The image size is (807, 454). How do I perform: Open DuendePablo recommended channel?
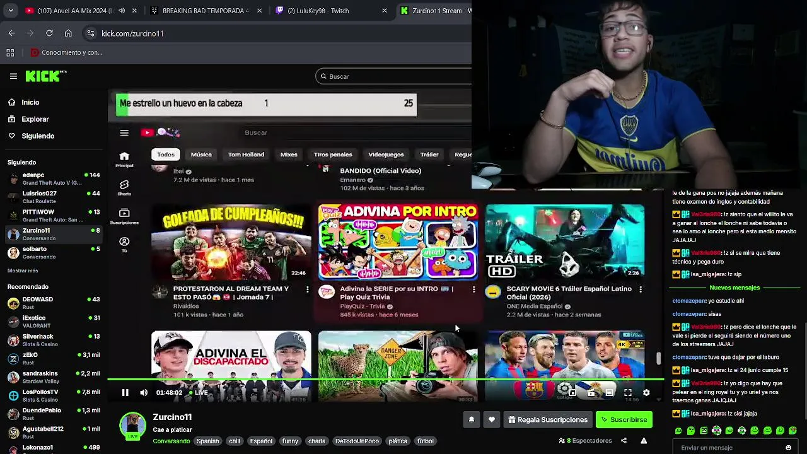pos(54,414)
